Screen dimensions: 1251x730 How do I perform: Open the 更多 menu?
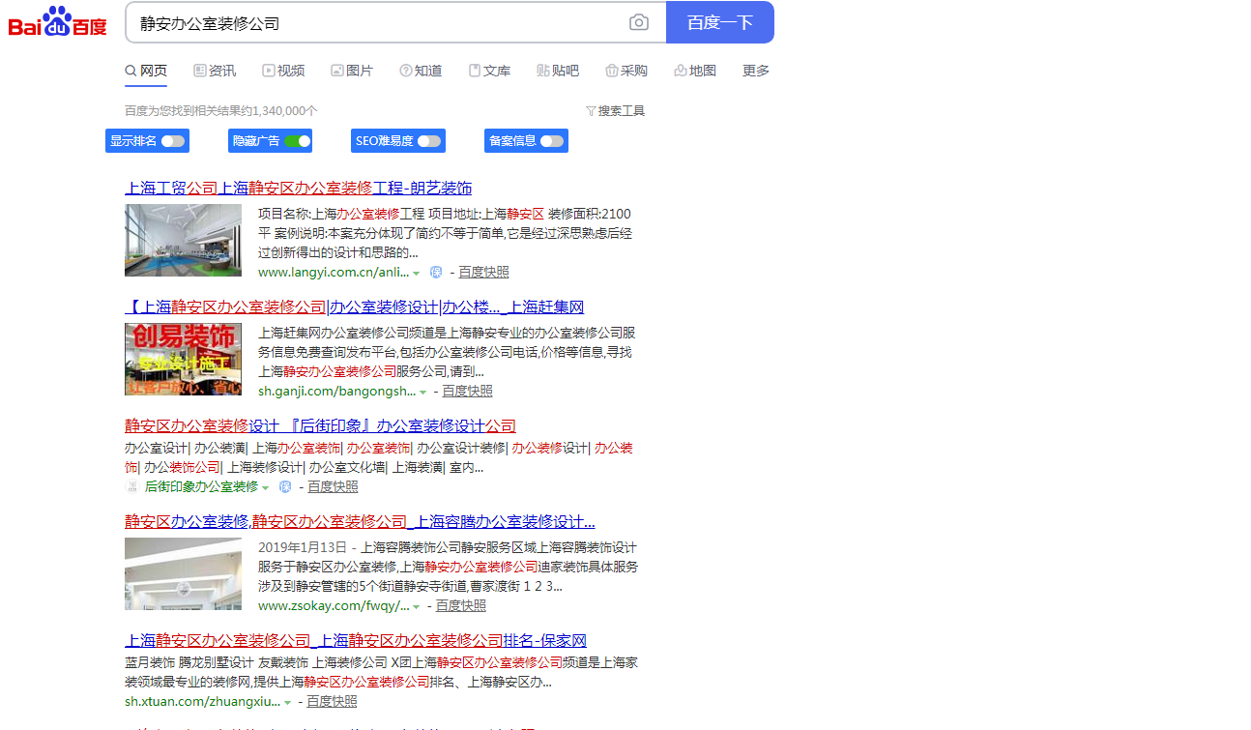click(x=756, y=71)
